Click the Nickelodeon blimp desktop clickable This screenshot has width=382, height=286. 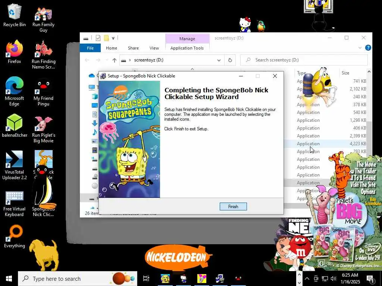point(178,258)
